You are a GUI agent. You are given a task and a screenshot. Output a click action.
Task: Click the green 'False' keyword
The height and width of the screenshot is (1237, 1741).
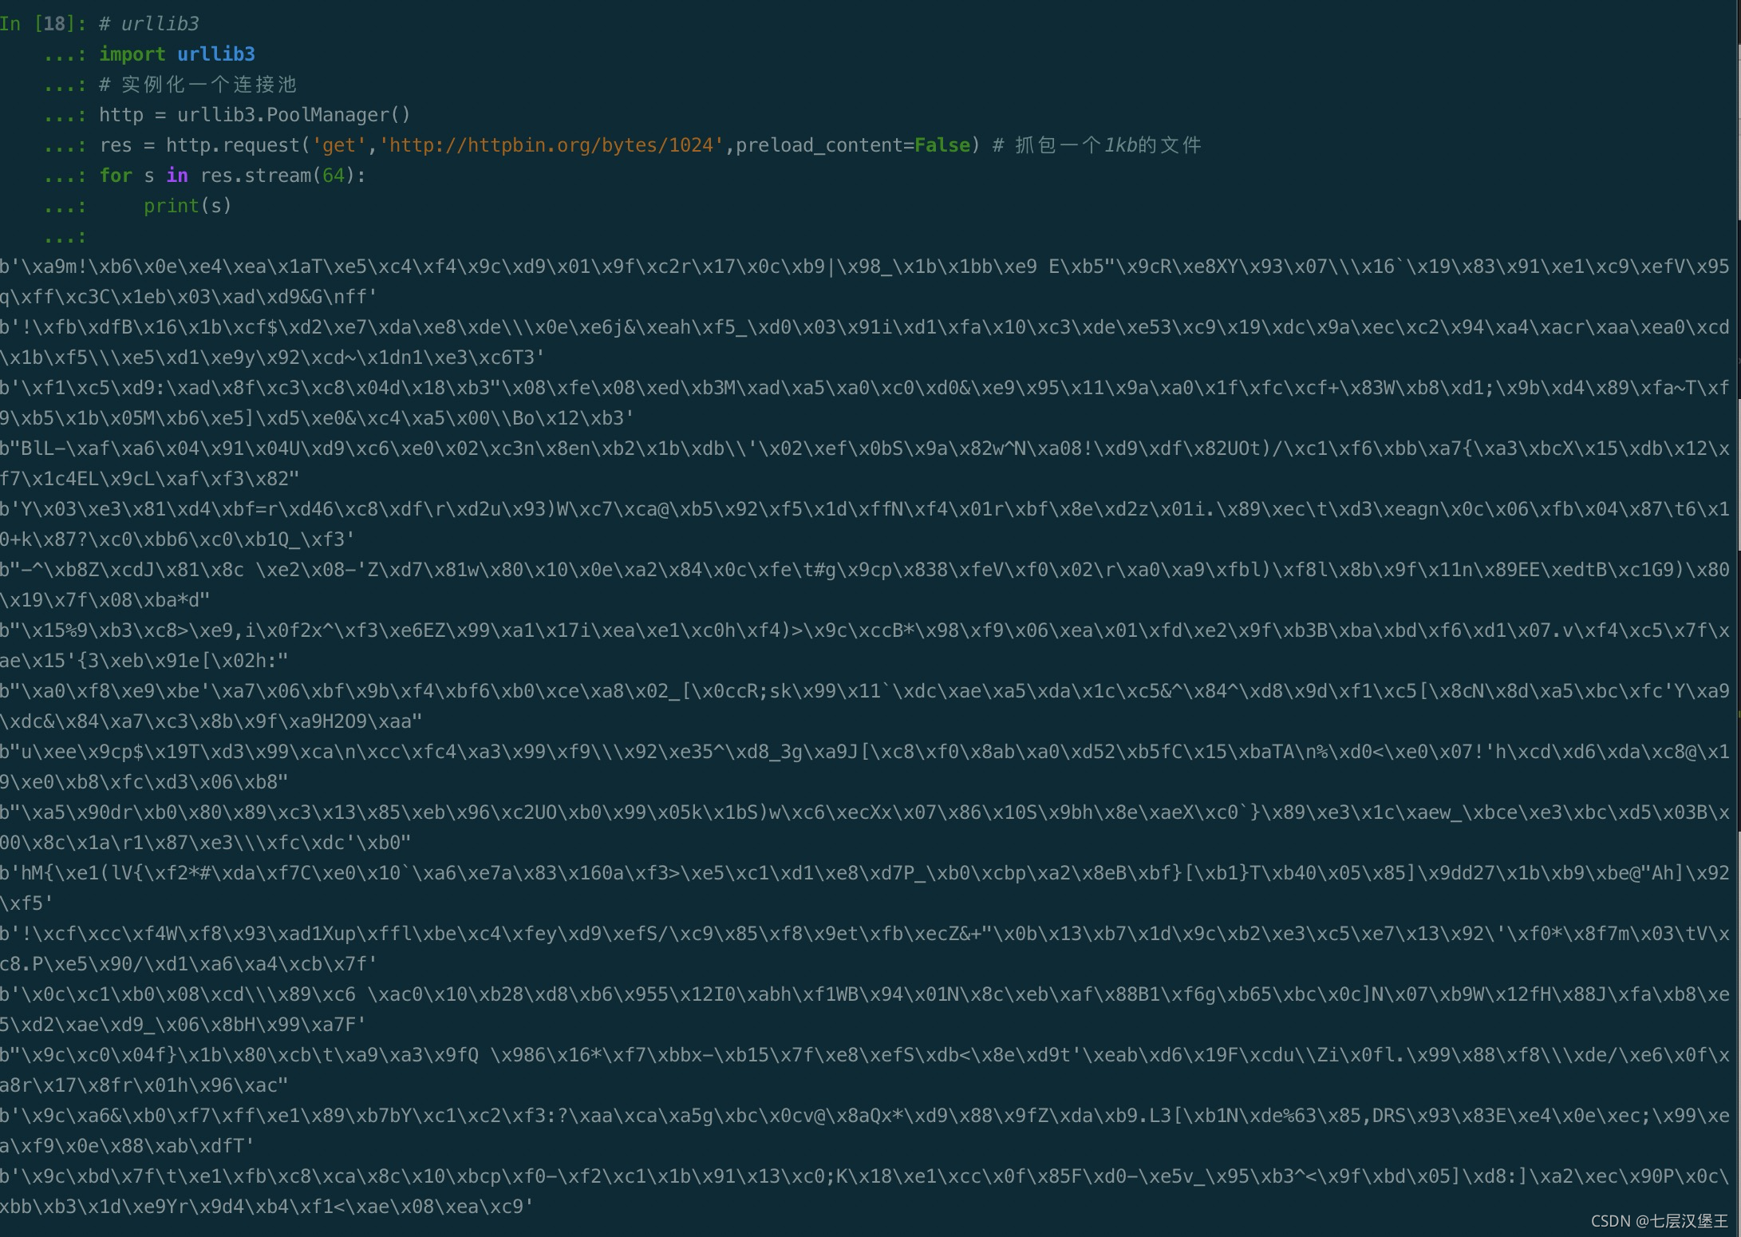pyautogui.click(x=942, y=145)
